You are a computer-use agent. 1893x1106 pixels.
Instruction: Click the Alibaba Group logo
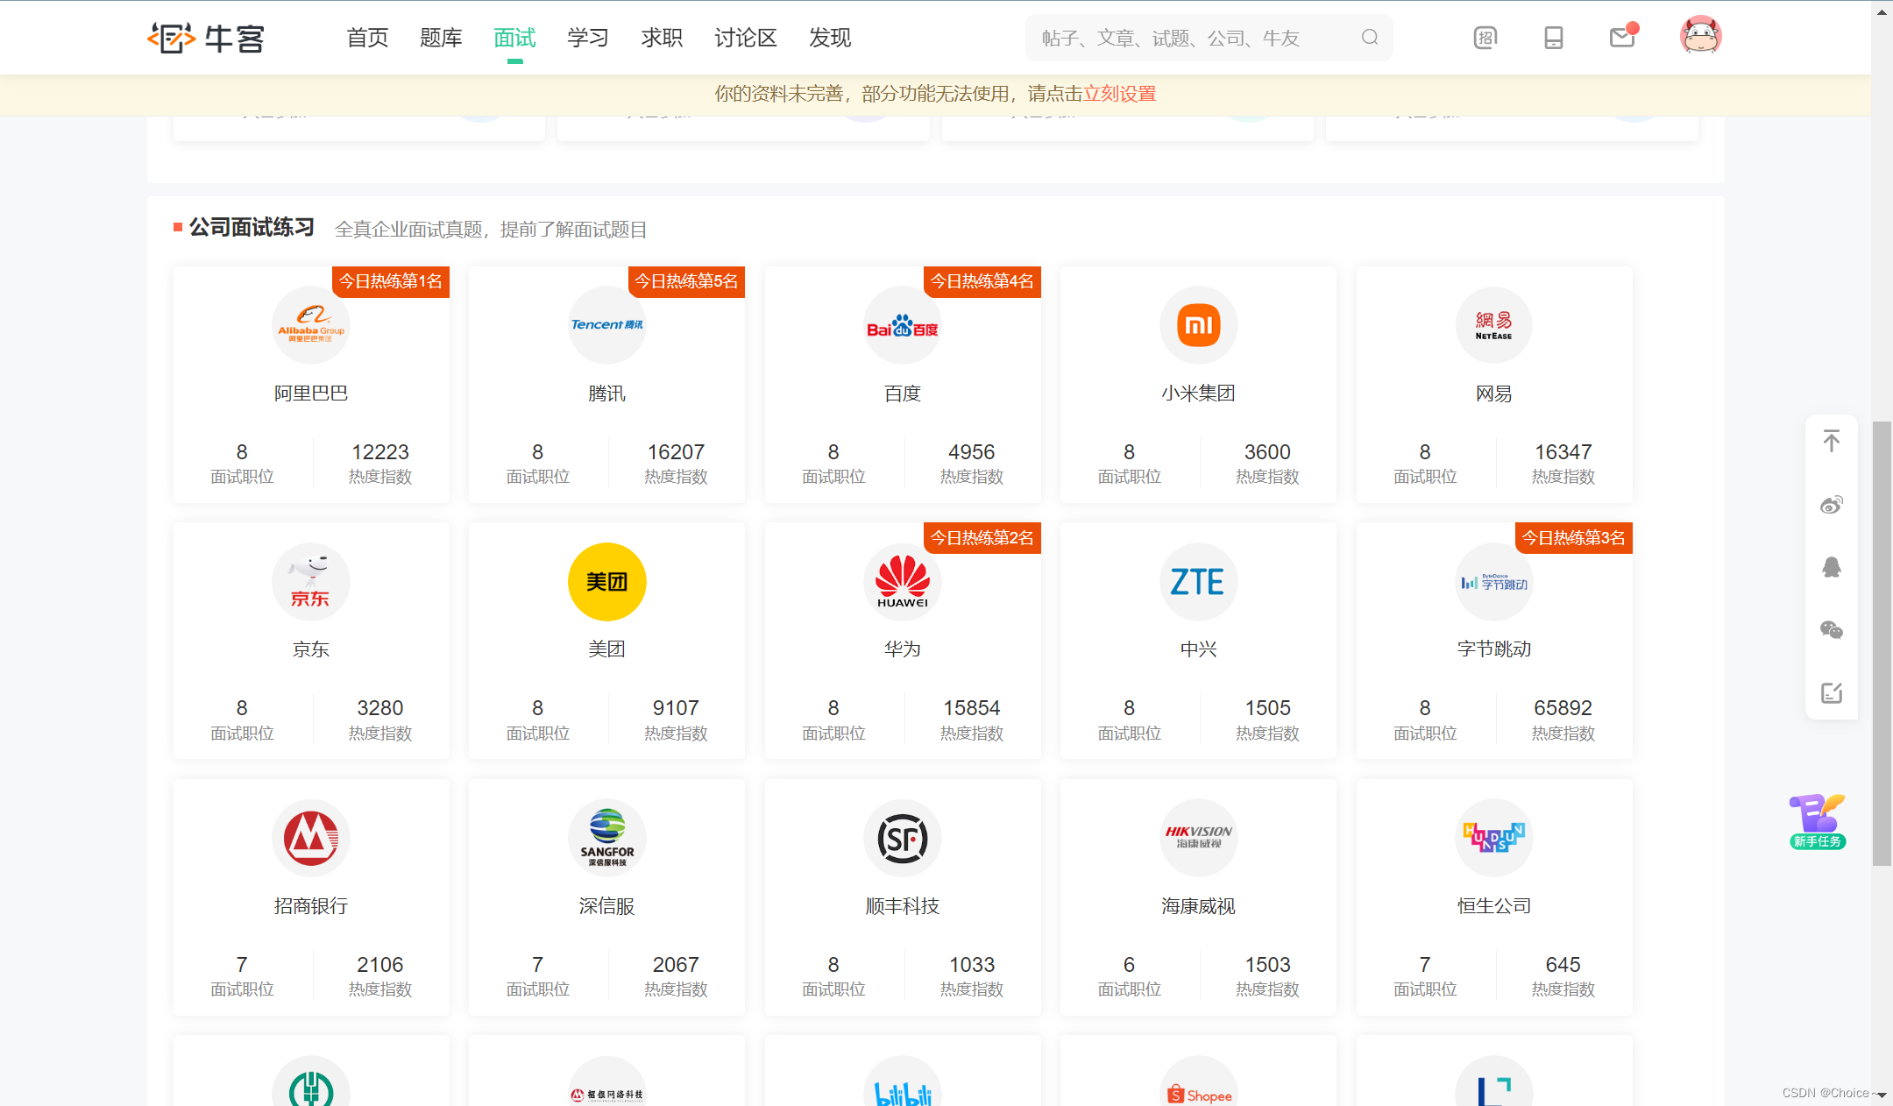point(311,325)
